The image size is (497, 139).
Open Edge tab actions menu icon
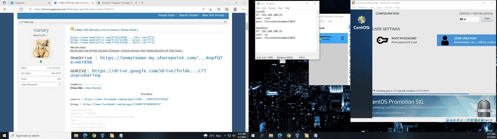(x=4, y=3)
